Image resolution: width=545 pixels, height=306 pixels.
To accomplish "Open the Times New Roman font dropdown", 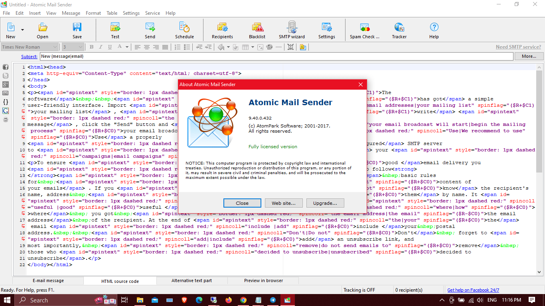I will [55, 47].
